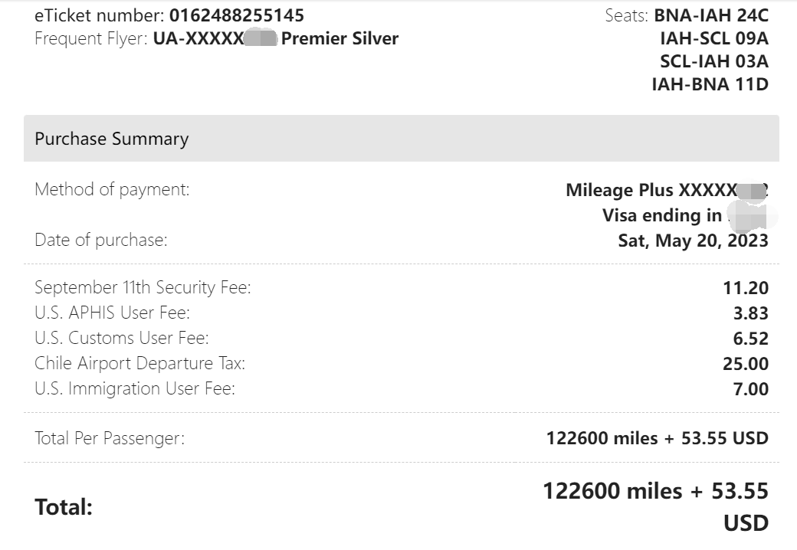The image size is (797, 550).
Task: Click the September 11th Security Fee label
Action: point(143,288)
